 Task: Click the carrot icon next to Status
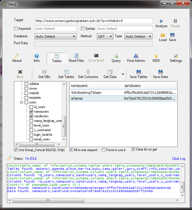[x=9, y=158]
